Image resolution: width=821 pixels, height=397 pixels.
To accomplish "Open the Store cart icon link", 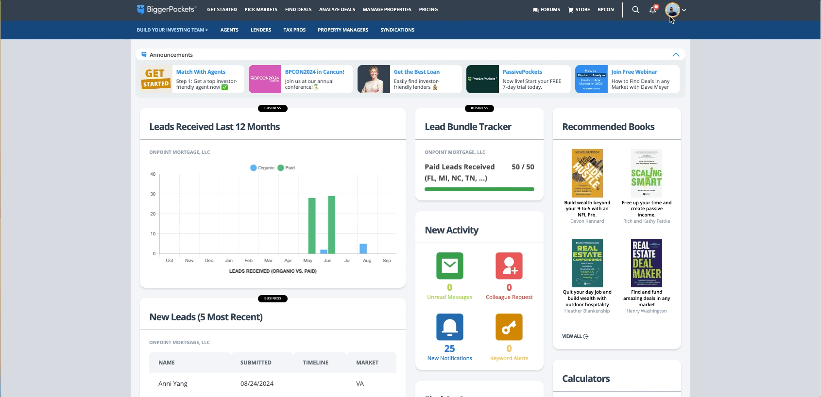I will (579, 10).
